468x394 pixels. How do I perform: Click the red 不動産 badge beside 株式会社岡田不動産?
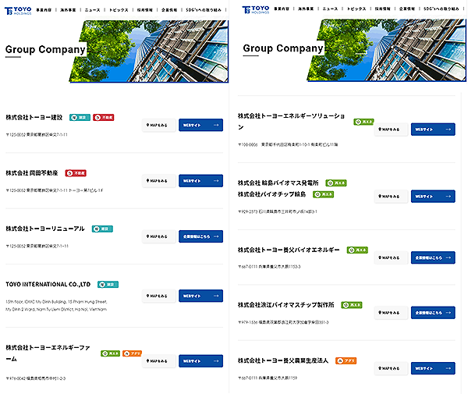point(76,173)
